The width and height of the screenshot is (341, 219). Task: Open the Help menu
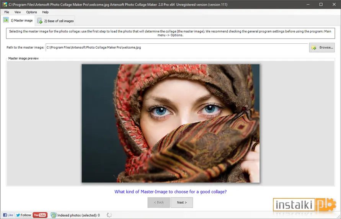tap(45, 12)
